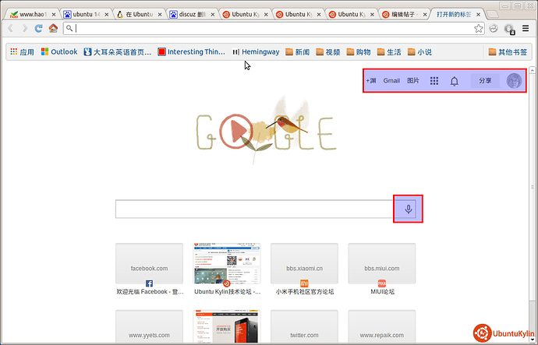The width and height of the screenshot is (538, 345).
Task: Open the Chrome hamburger menu
Action: coord(526,29)
